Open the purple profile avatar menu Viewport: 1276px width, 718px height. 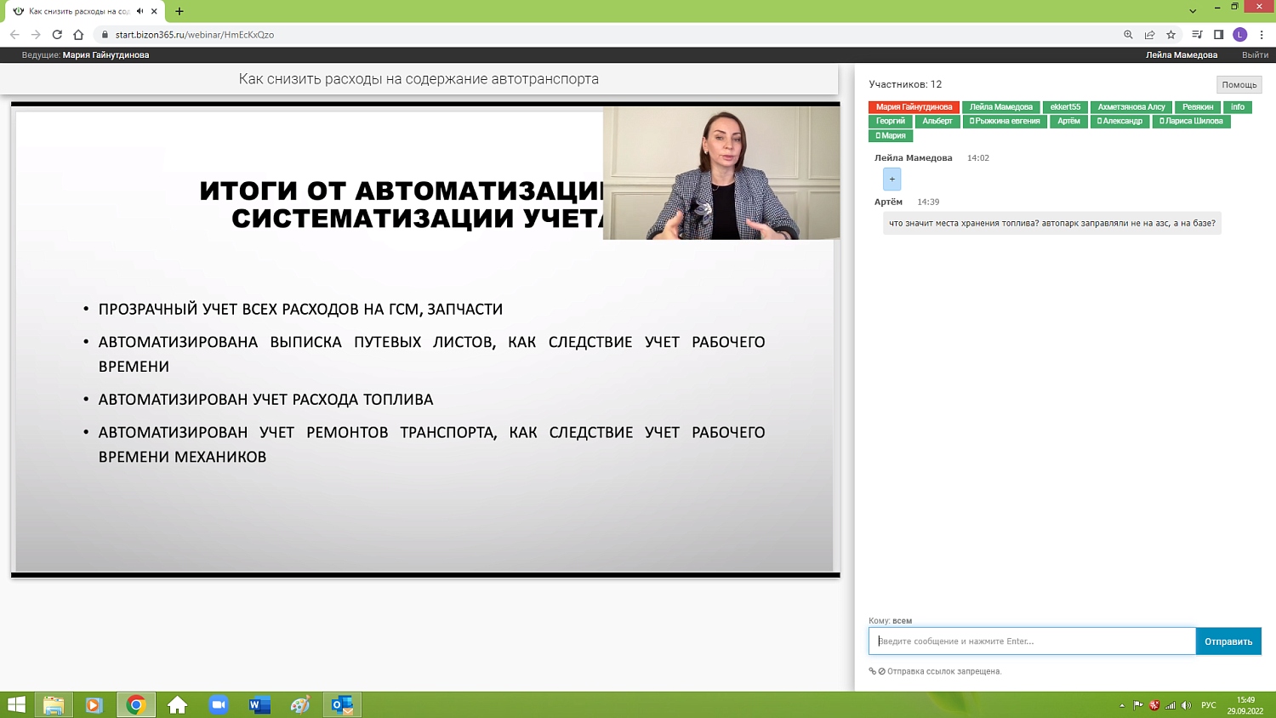(x=1240, y=35)
